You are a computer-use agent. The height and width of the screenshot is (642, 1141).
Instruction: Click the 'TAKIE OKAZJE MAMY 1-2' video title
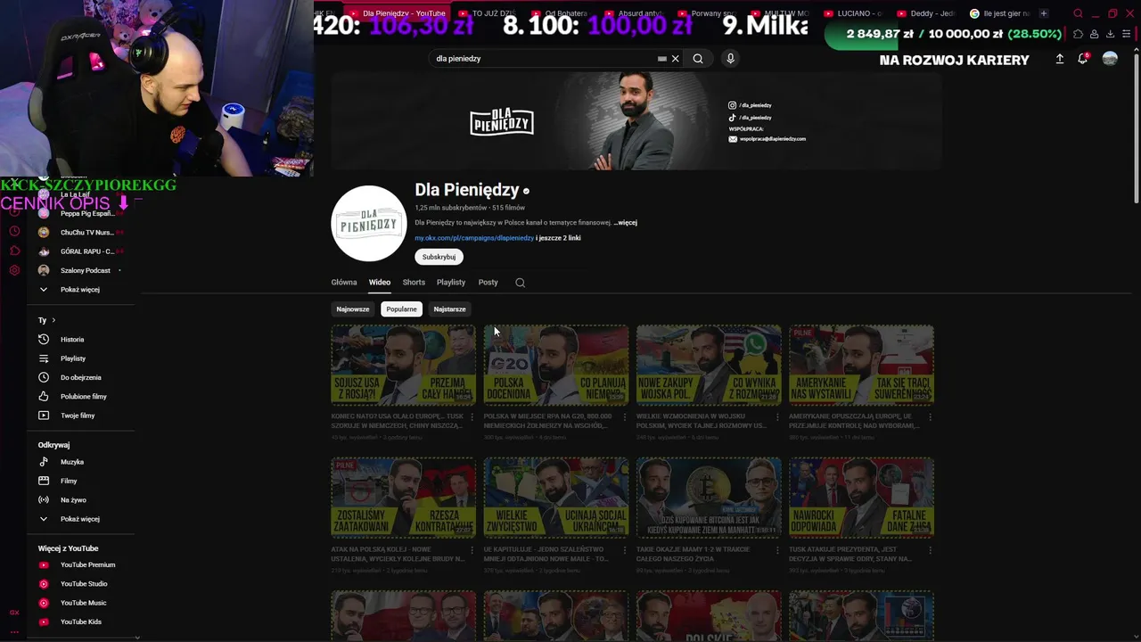(x=694, y=554)
